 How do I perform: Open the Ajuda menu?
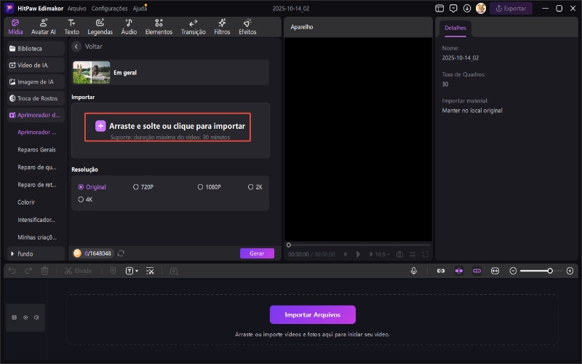point(140,8)
